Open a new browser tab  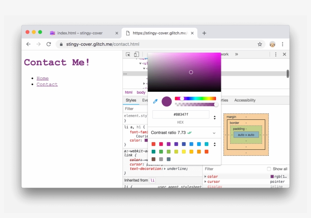coord(204,33)
